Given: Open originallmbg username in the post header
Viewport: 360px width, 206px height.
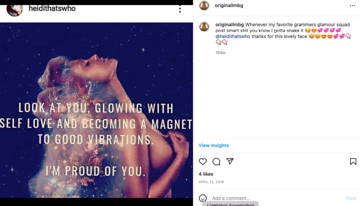Looking at the screenshot, I should tap(229, 6).
